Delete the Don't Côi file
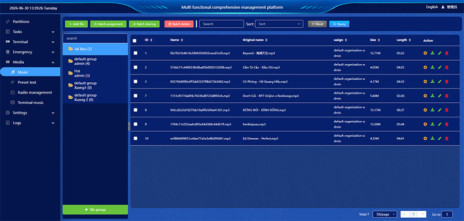The image size is (464, 221). (446, 96)
